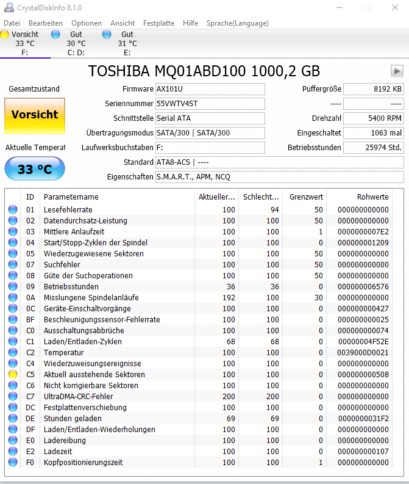This screenshot has height=484, width=409.
Task: Click the Übertragungsmodus field SATA/300
Action: tap(210, 133)
